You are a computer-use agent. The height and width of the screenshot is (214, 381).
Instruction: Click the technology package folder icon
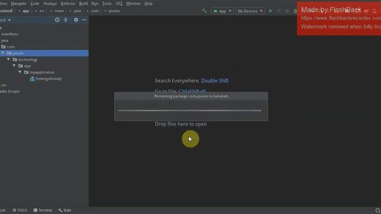15,59
